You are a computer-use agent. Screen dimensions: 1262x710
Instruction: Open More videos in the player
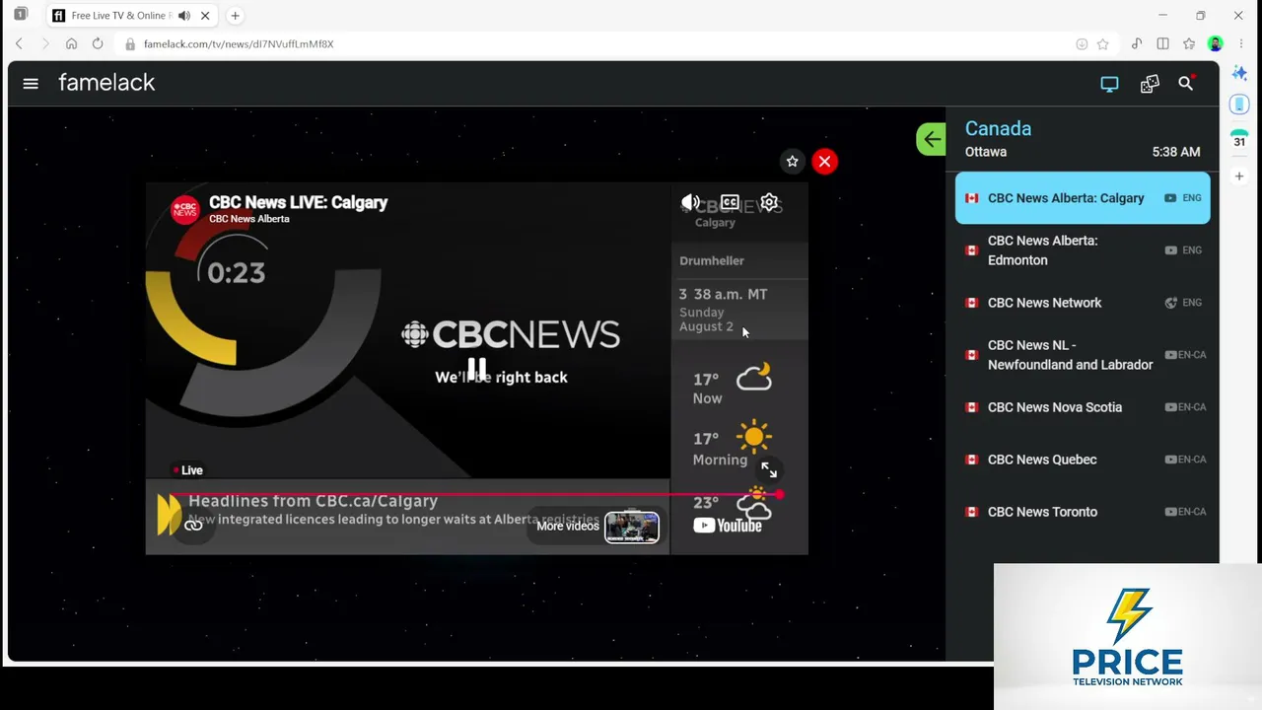[568, 526]
